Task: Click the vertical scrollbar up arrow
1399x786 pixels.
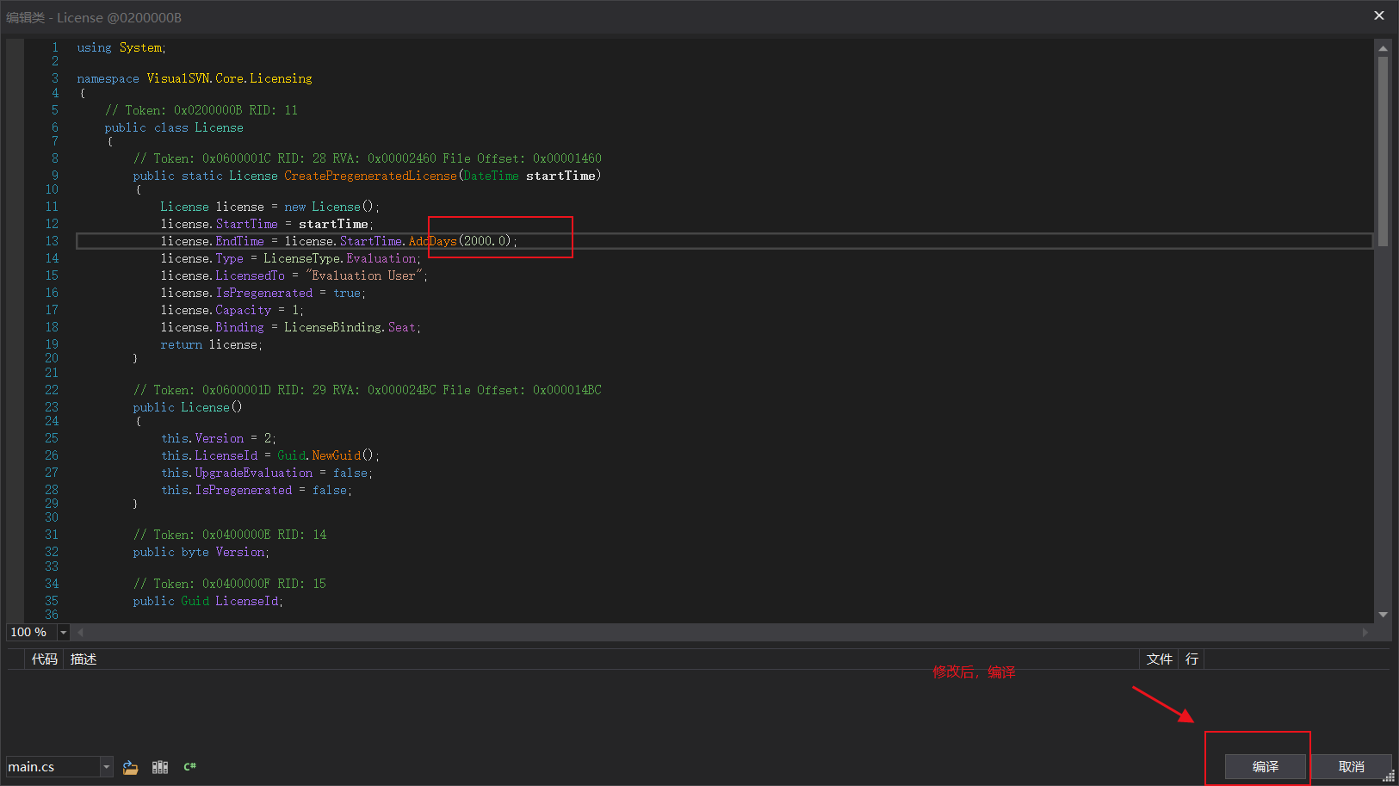Action: [1383, 48]
